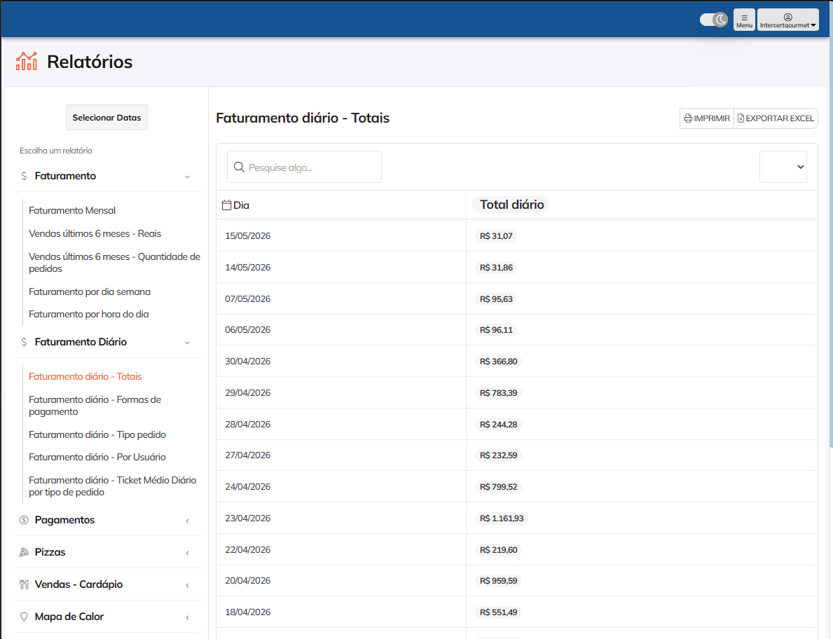Click value R$ 31,07
Viewport: 833px width, 639px height.
pos(496,236)
